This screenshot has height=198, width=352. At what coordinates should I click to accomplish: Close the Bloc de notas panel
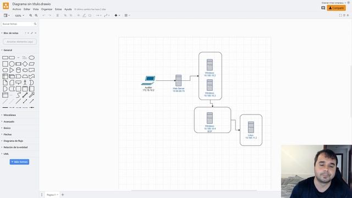click(x=35, y=33)
